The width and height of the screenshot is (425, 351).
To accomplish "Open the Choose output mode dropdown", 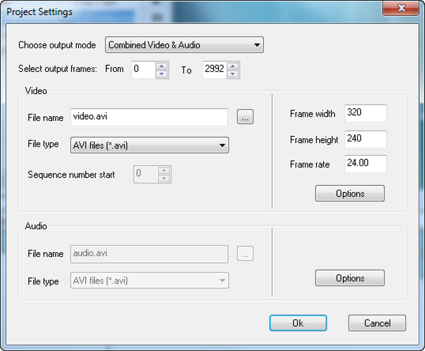I will click(184, 45).
